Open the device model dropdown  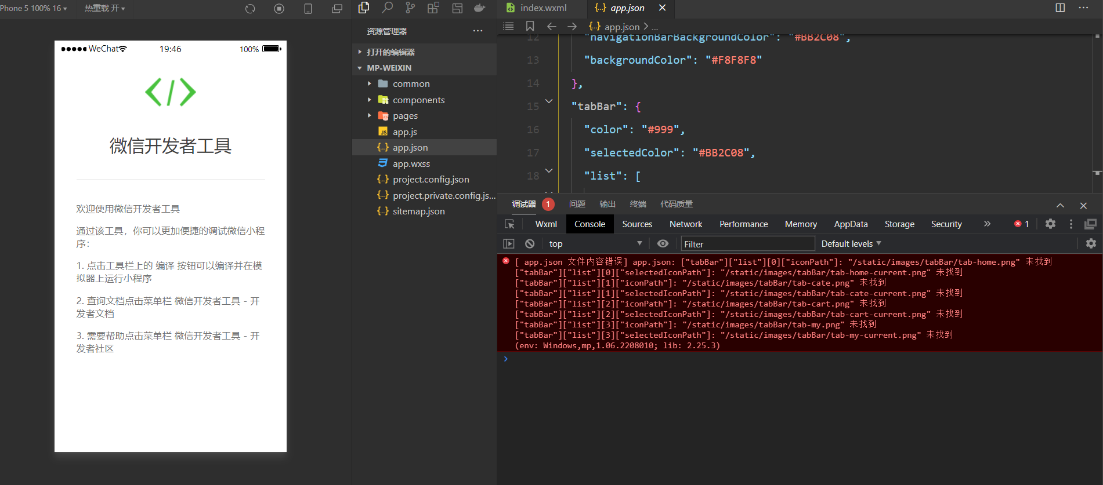click(34, 8)
